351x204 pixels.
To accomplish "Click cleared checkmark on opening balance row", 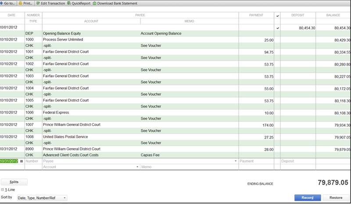I will pyautogui.click(x=277, y=28).
